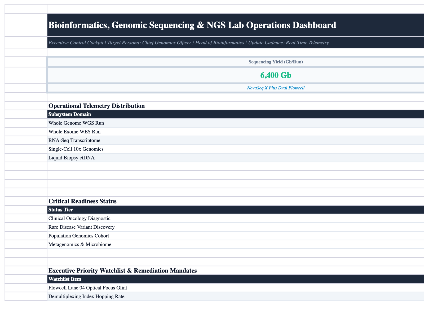
Task: Click the Status Tier header cell
Action: point(236,210)
